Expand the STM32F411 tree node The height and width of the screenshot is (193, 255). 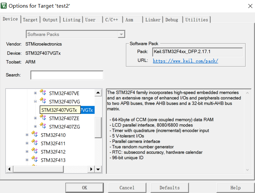tap(27, 143)
